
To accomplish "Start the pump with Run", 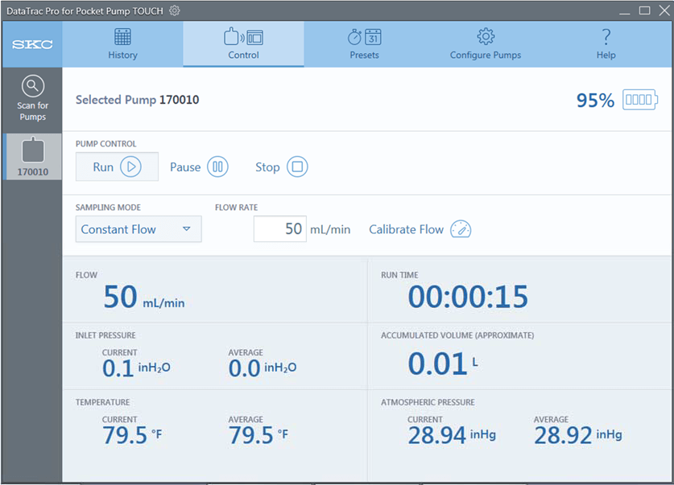I will [x=117, y=166].
